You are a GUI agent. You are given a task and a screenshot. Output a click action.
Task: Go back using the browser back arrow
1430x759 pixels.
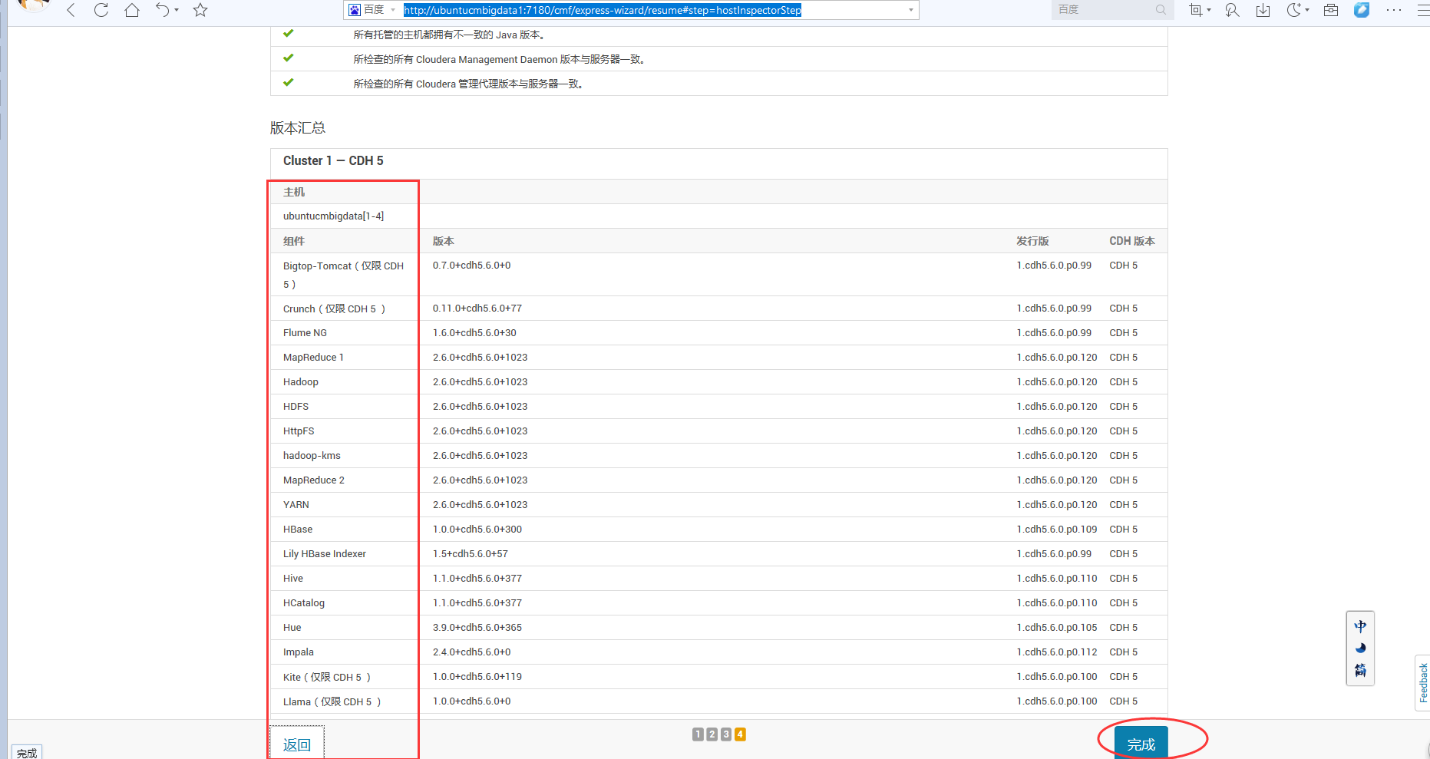71,10
